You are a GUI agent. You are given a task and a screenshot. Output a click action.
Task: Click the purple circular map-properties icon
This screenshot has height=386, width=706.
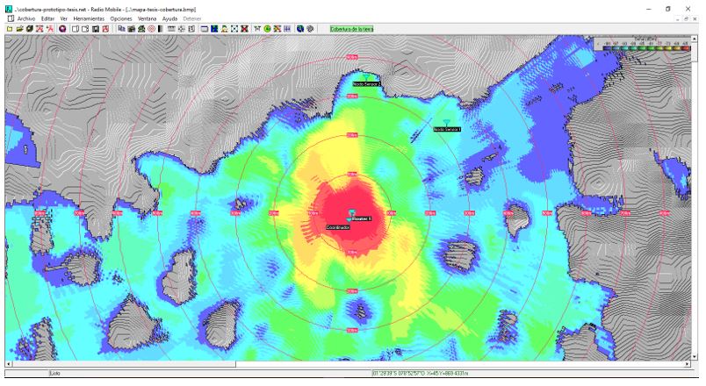[x=62, y=29]
